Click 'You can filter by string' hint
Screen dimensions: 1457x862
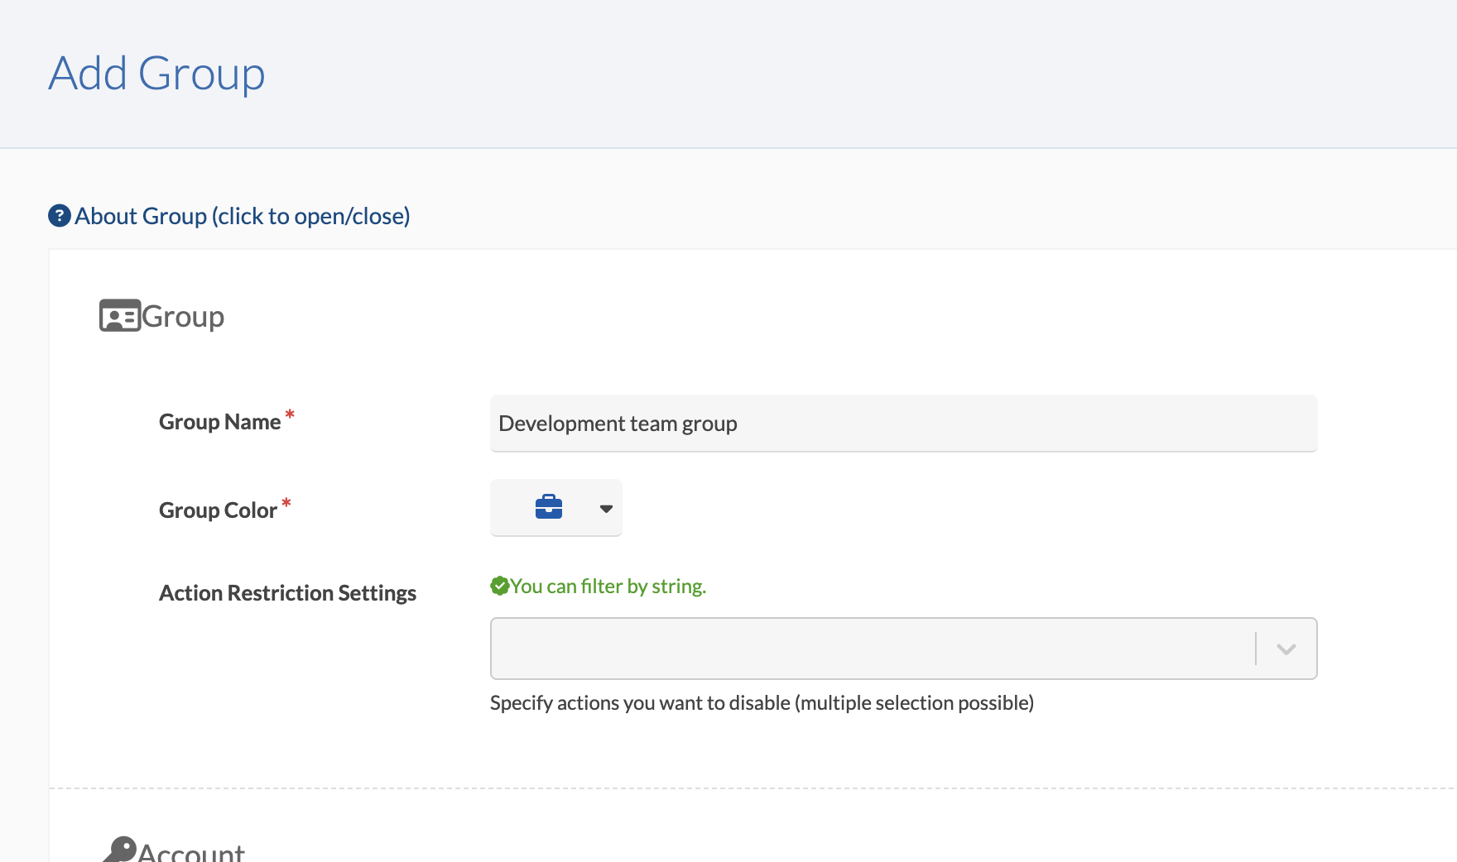pyautogui.click(x=608, y=587)
